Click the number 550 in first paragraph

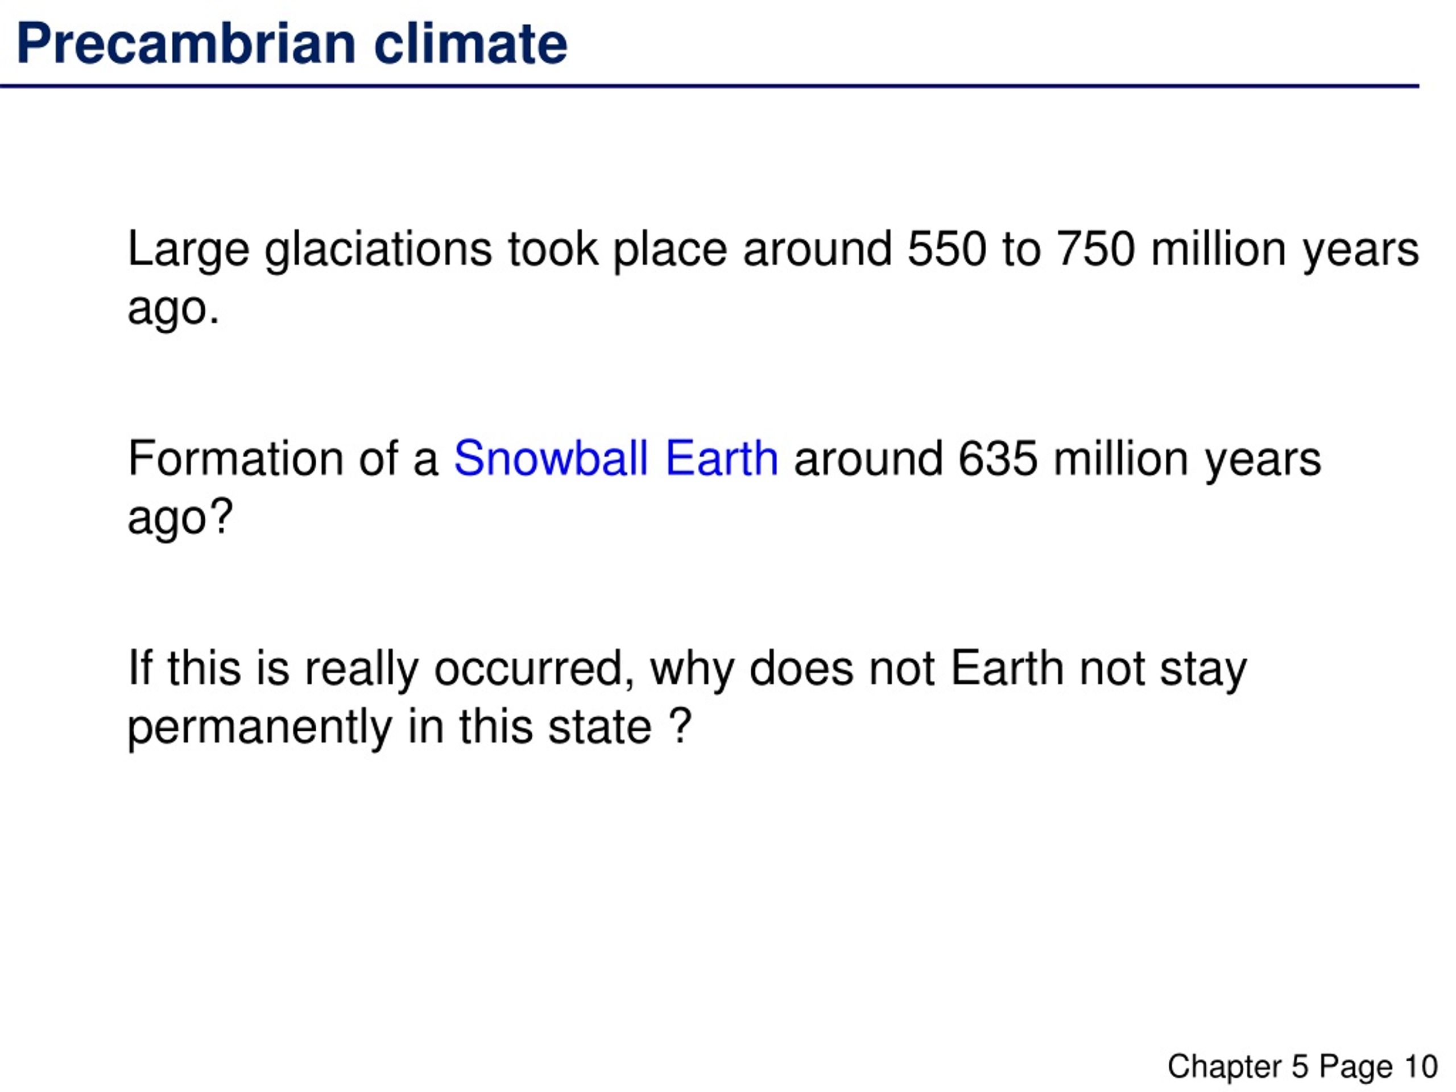[947, 250]
